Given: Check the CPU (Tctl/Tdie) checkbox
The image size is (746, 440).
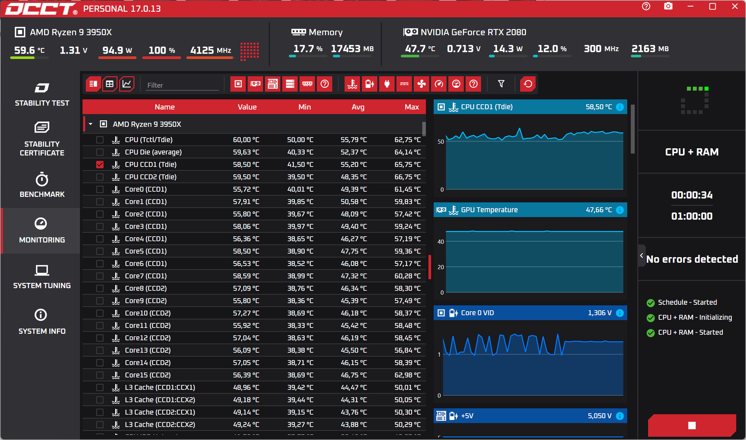Looking at the screenshot, I should coord(100,140).
